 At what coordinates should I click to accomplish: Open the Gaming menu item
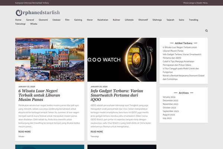click(x=78, y=20)
